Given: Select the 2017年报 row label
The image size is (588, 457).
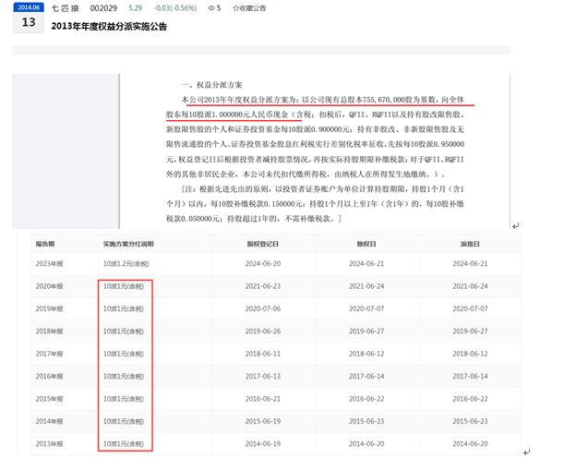Looking at the screenshot, I should point(49,354).
